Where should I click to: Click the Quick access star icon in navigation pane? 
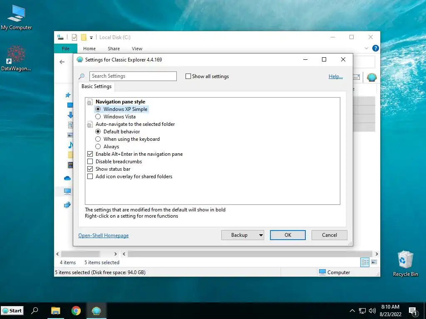click(x=68, y=95)
